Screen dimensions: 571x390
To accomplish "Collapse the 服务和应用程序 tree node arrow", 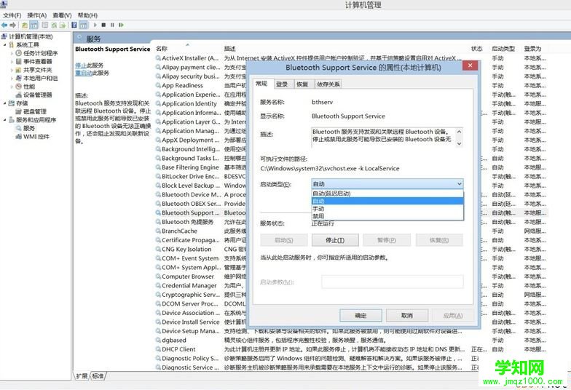I will [x=5, y=119].
